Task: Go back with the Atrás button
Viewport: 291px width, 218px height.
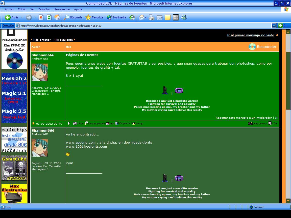Action: [12, 17]
